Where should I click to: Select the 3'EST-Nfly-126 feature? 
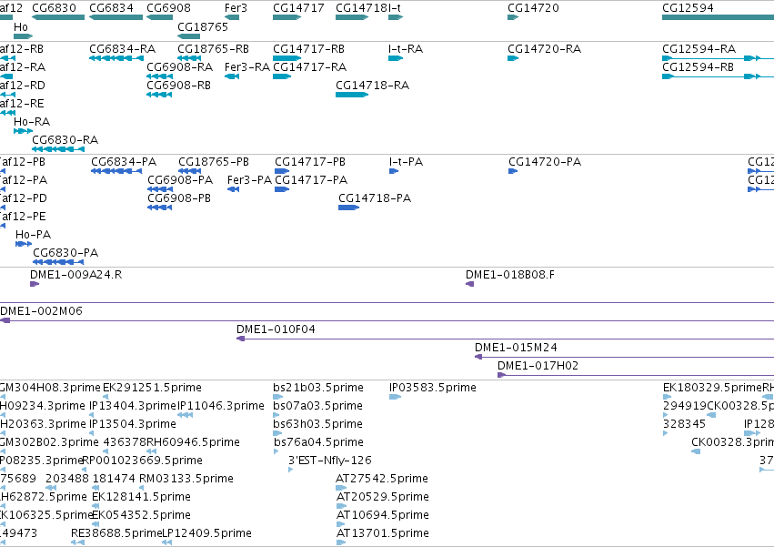pyautogui.click(x=291, y=470)
